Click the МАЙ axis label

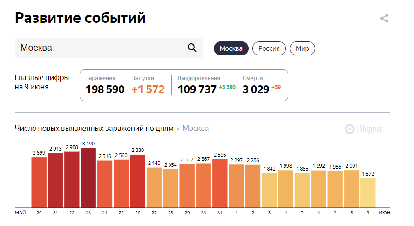pyautogui.click(x=20, y=213)
